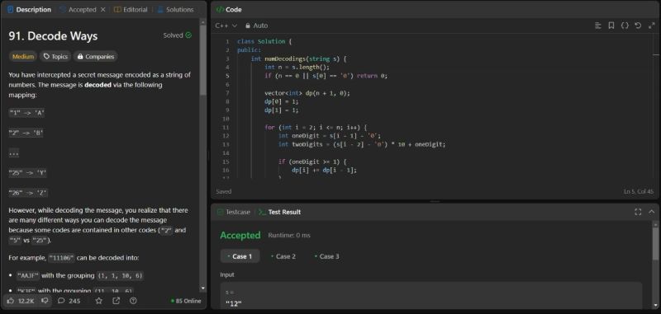Click the "26" -> 'Z' mapping
The image size is (661, 314).
pyautogui.click(x=28, y=194)
